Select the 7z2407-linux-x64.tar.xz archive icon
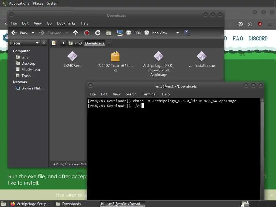The image size is (276, 207). pyautogui.click(x=115, y=56)
